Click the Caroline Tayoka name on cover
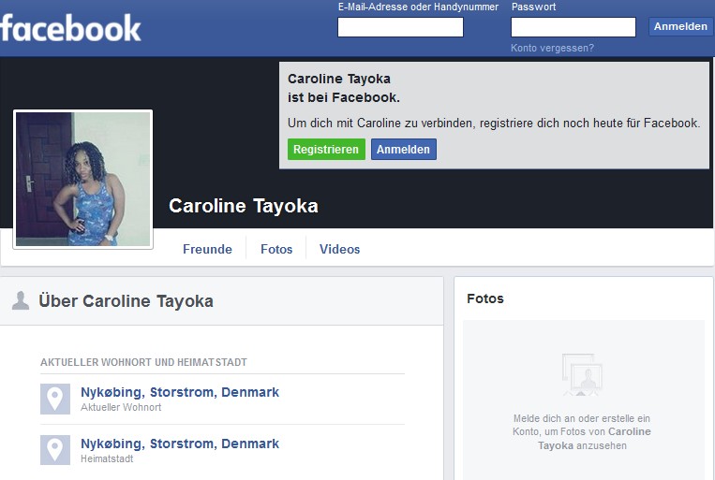This screenshot has width=715, height=480. click(x=244, y=206)
